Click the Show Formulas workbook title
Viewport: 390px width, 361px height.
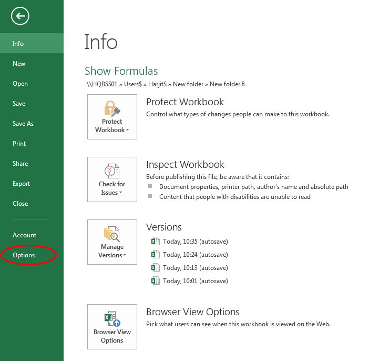tap(121, 71)
